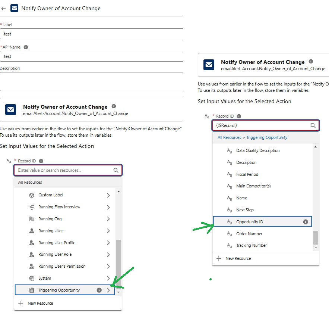Choose Tracking Number field
The height and width of the screenshot is (314, 329).
[x=262, y=245]
